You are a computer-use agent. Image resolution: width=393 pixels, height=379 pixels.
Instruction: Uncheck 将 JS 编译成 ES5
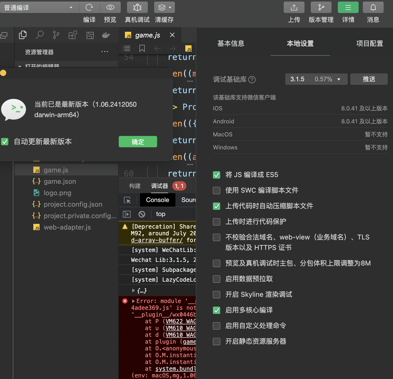217,175
